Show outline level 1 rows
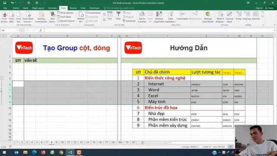The height and width of the screenshot is (156, 277). pos(2,36)
